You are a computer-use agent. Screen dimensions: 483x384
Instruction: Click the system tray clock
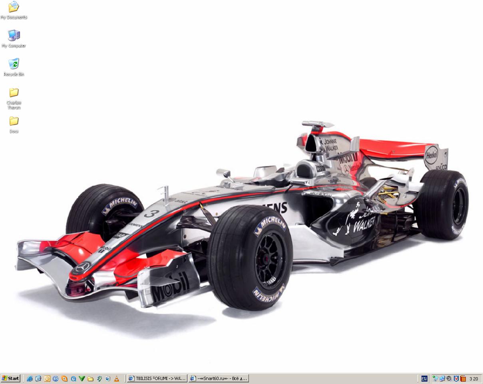click(x=474, y=378)
